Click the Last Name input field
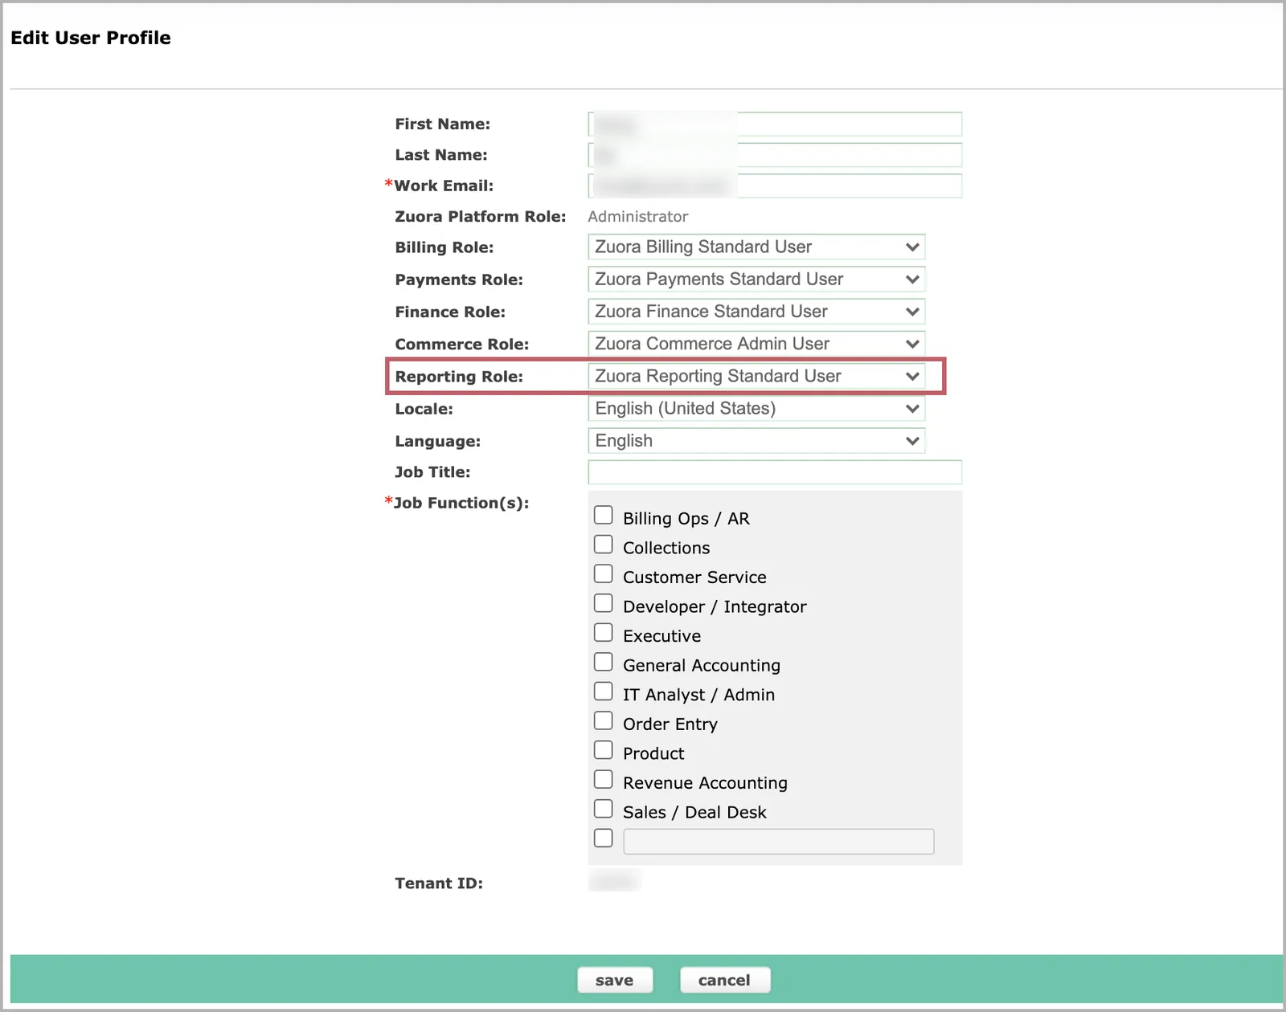This screenshot has height=1012, width=1286. point(775,155)
